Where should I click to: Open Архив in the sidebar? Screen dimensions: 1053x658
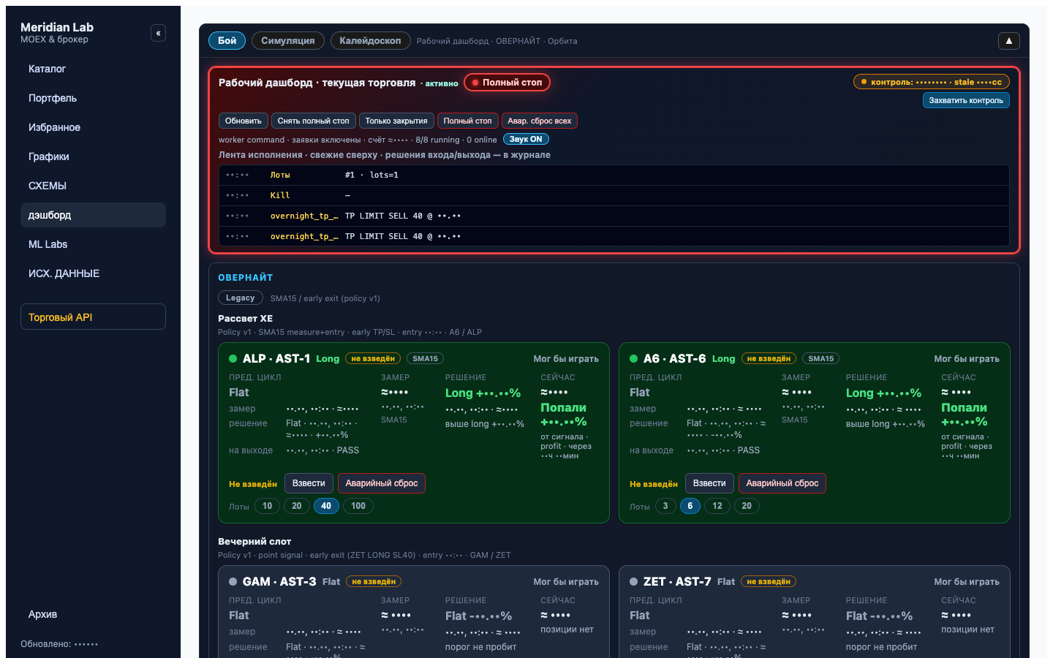pos(93,614)
